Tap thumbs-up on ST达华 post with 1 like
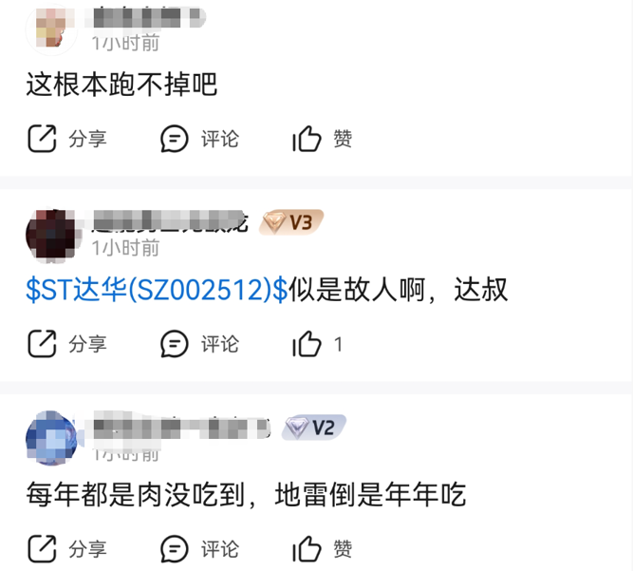 (x=307, y=344)
